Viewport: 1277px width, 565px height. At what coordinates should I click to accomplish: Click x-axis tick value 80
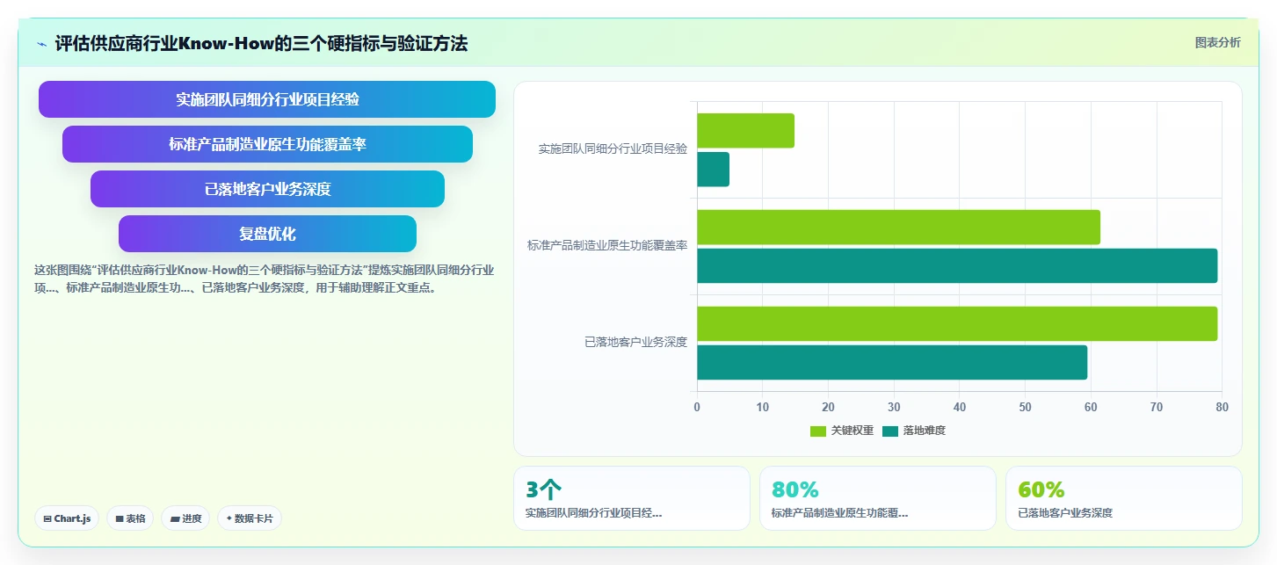1222,407
